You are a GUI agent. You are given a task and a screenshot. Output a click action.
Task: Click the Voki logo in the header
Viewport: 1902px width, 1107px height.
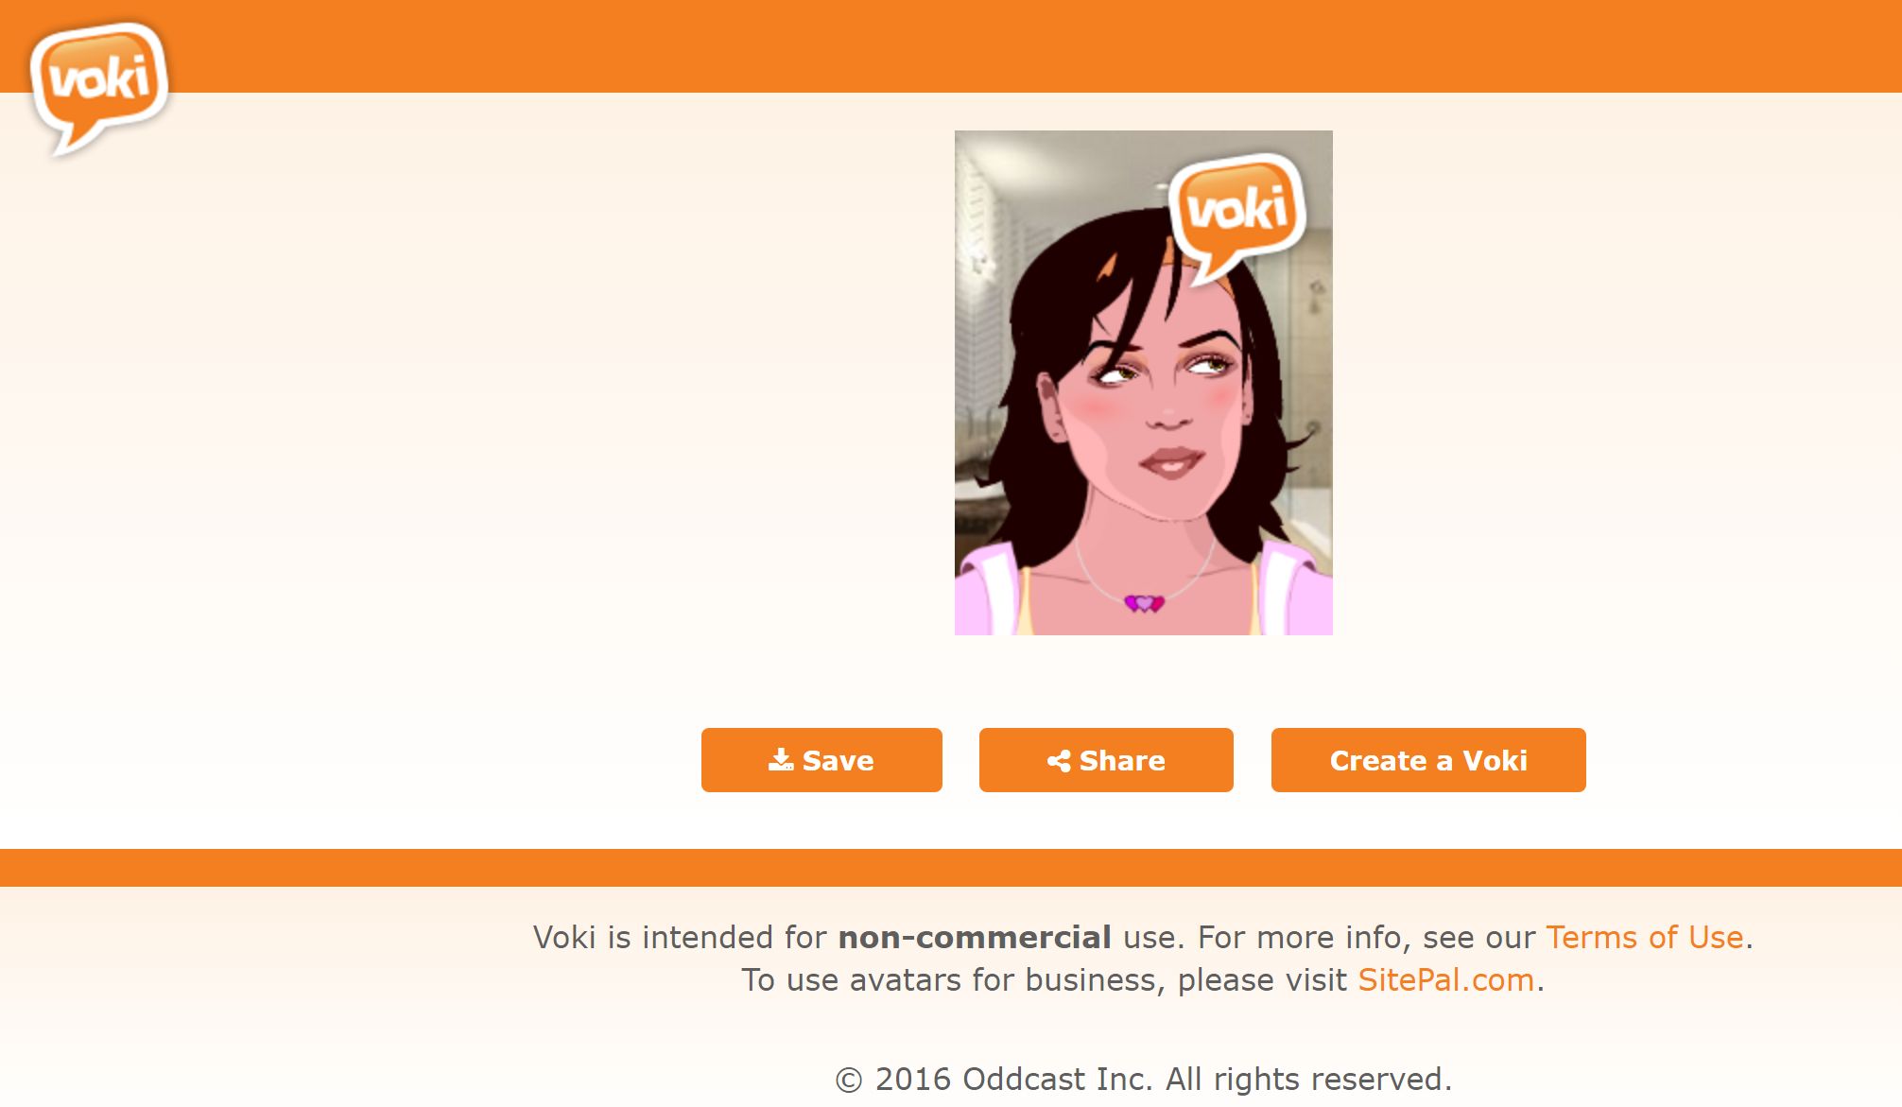[99, 86]
